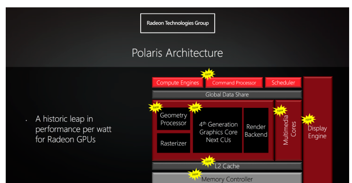The height and width of the screenshot is (183, 352).
Task: Click the Command Processor block
Action: [x=234, y=83]
